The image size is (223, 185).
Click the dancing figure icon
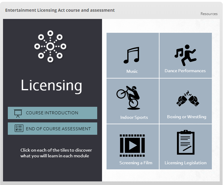pyautogui.click(x=185, y=55)
